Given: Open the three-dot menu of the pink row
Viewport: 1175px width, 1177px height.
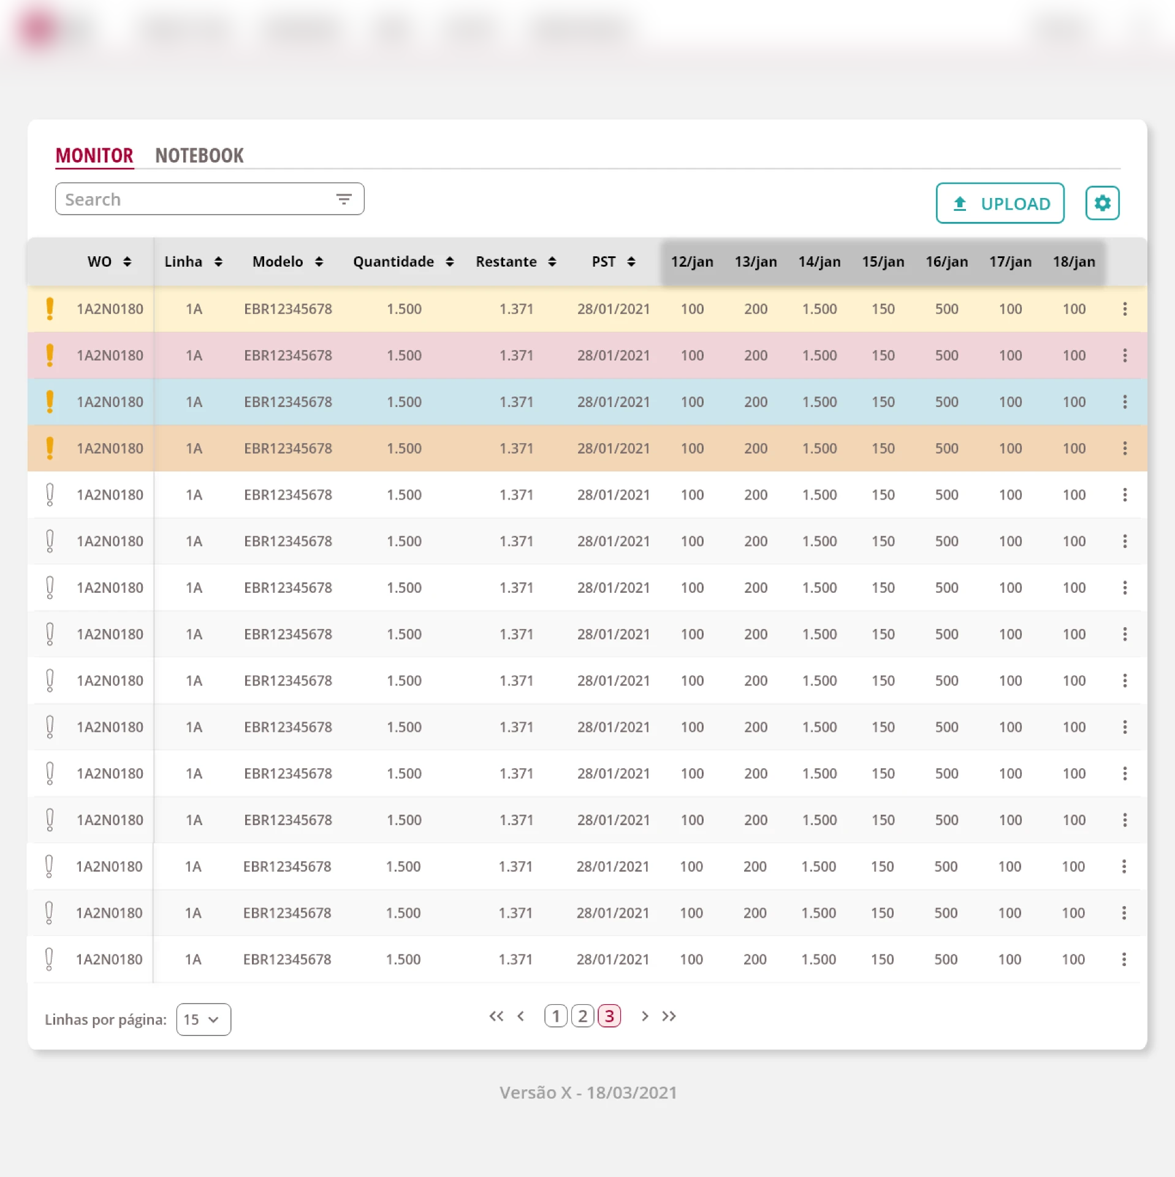Looking at the screenshot, I should 1125,356.
